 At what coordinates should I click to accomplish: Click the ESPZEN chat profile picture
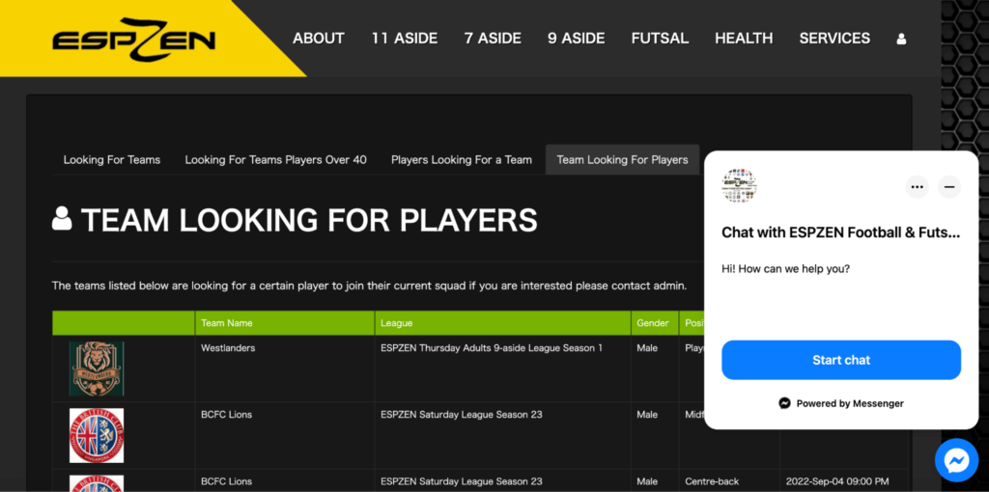tap(739, 186)
